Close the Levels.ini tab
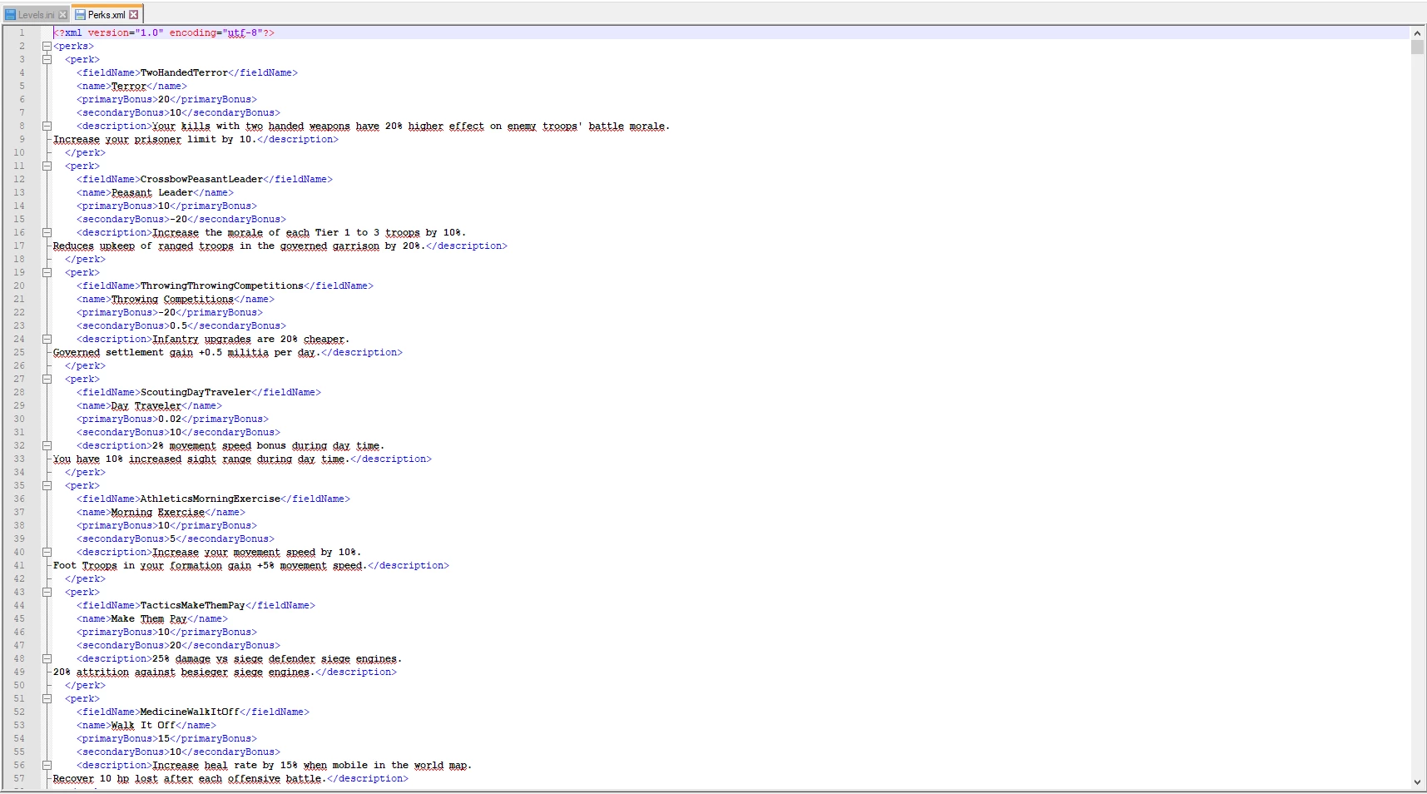 63,15
